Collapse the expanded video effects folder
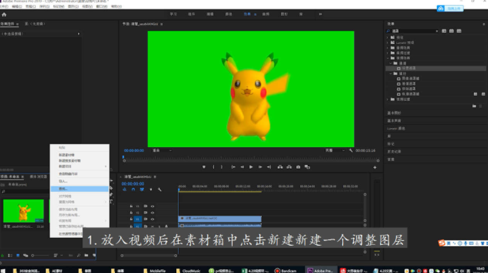 (x=388, y=58)
